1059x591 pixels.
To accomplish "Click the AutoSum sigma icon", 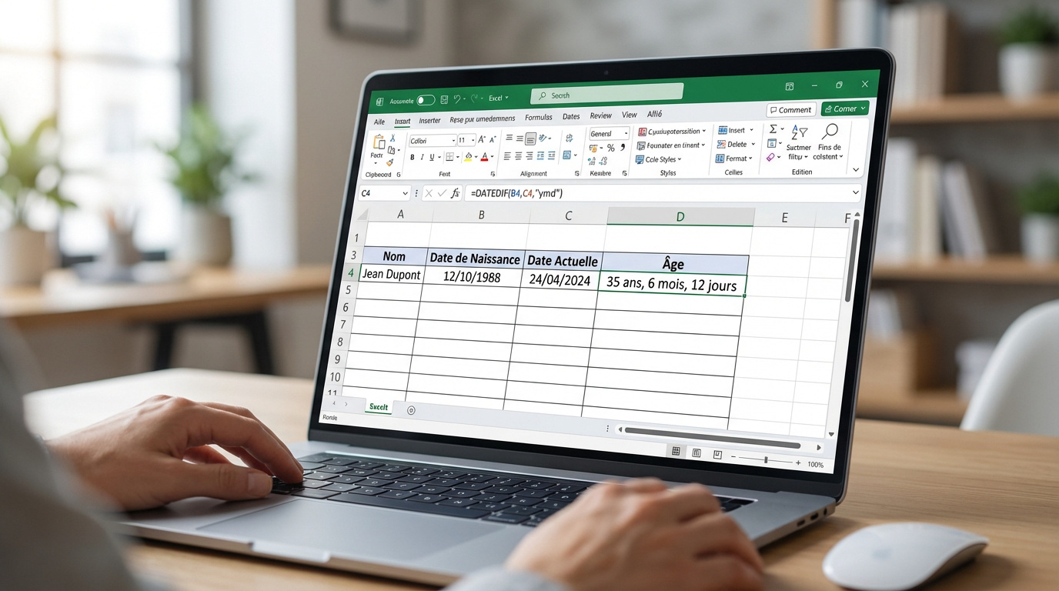I will [x=773, y=129].
